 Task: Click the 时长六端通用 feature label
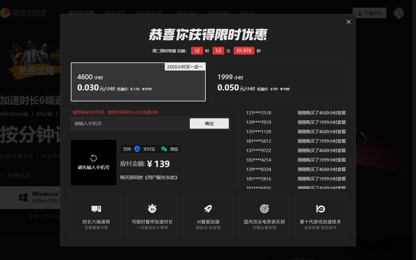pyautogui.click(x=96, y=222)
